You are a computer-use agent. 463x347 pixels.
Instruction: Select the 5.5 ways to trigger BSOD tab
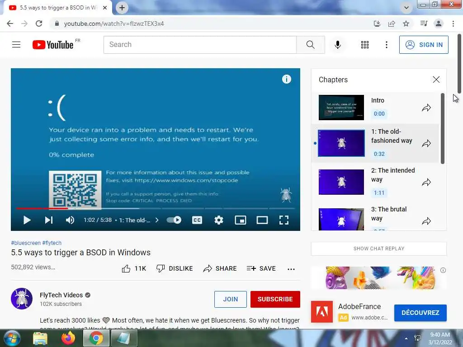pyautogui.click(x=58, y=8)
